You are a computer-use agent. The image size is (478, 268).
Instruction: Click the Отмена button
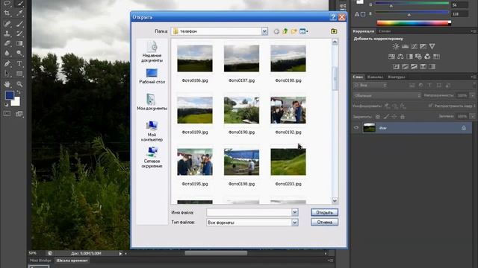point(324,223)
